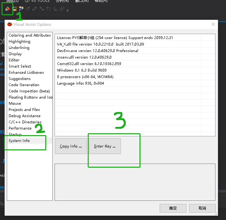Select the Mouse category
This screenshot has height=220, width=226.
30,103
